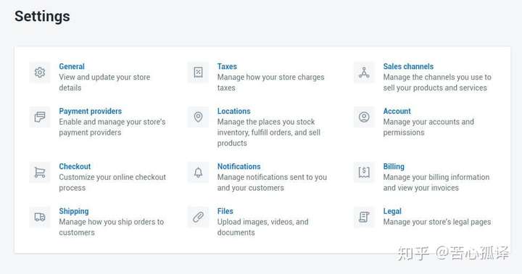The height and width of the screenshot is (274, 522).
Task: Click the Account person icon
Action: (364, 117)
